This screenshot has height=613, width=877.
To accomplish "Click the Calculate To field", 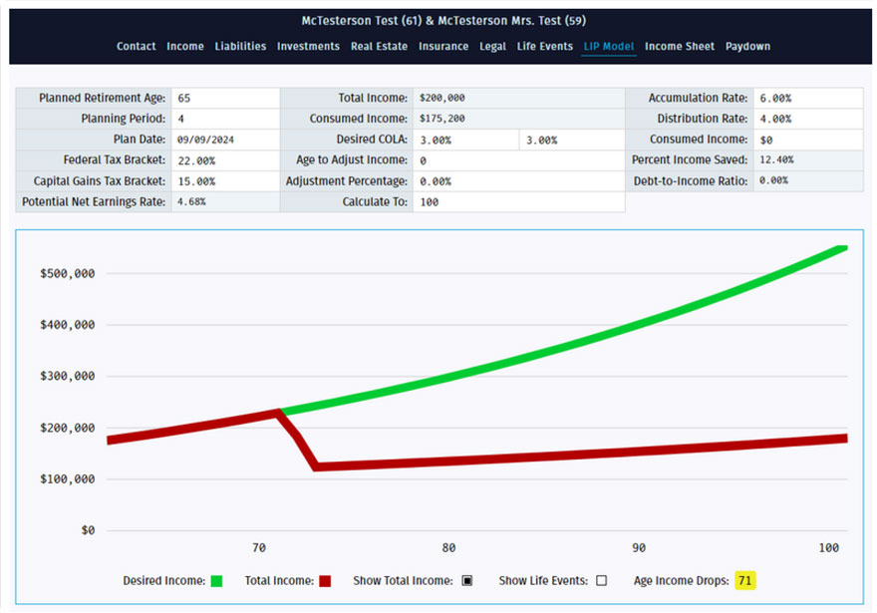I will (x=518, y=202).
